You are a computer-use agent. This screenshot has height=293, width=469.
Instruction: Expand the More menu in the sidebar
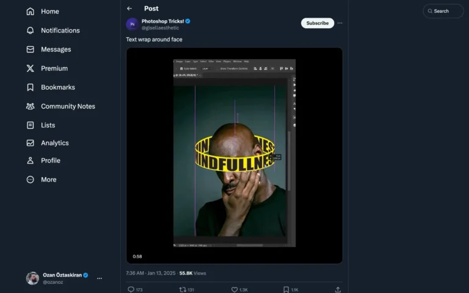point(48,179)
